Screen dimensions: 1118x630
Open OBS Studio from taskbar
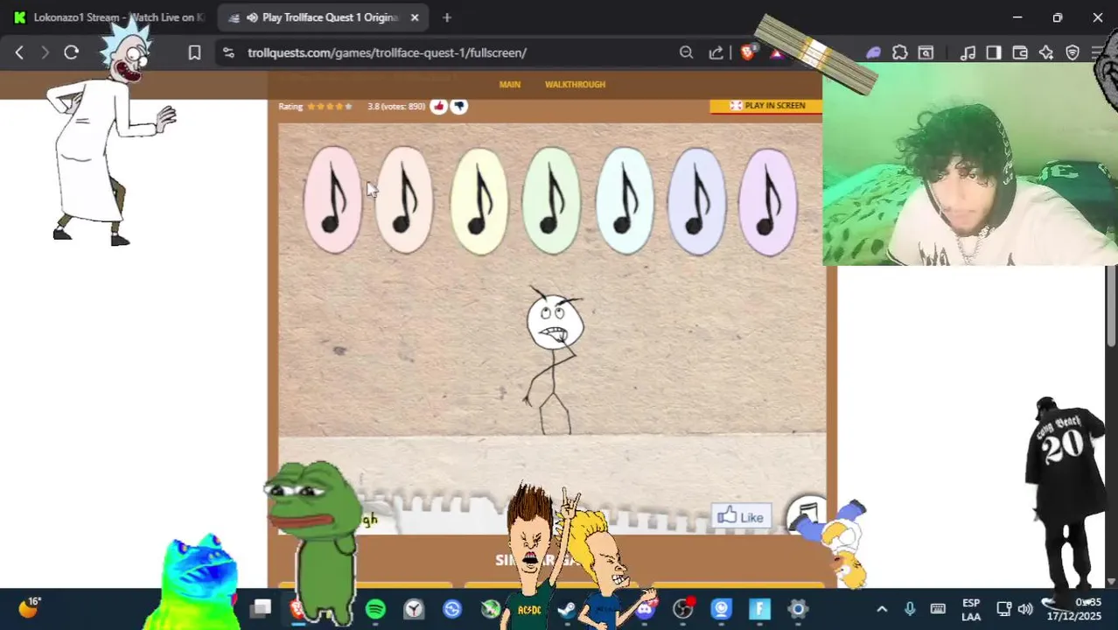coord(683,609)
